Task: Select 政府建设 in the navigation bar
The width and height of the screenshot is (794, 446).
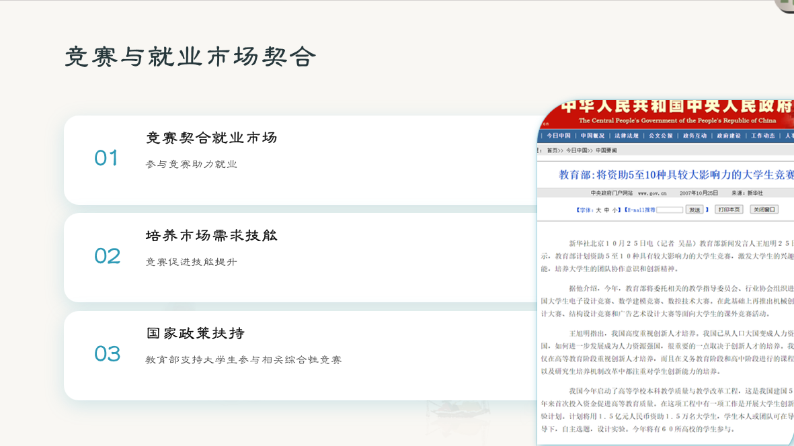Action: pos(729,136)
